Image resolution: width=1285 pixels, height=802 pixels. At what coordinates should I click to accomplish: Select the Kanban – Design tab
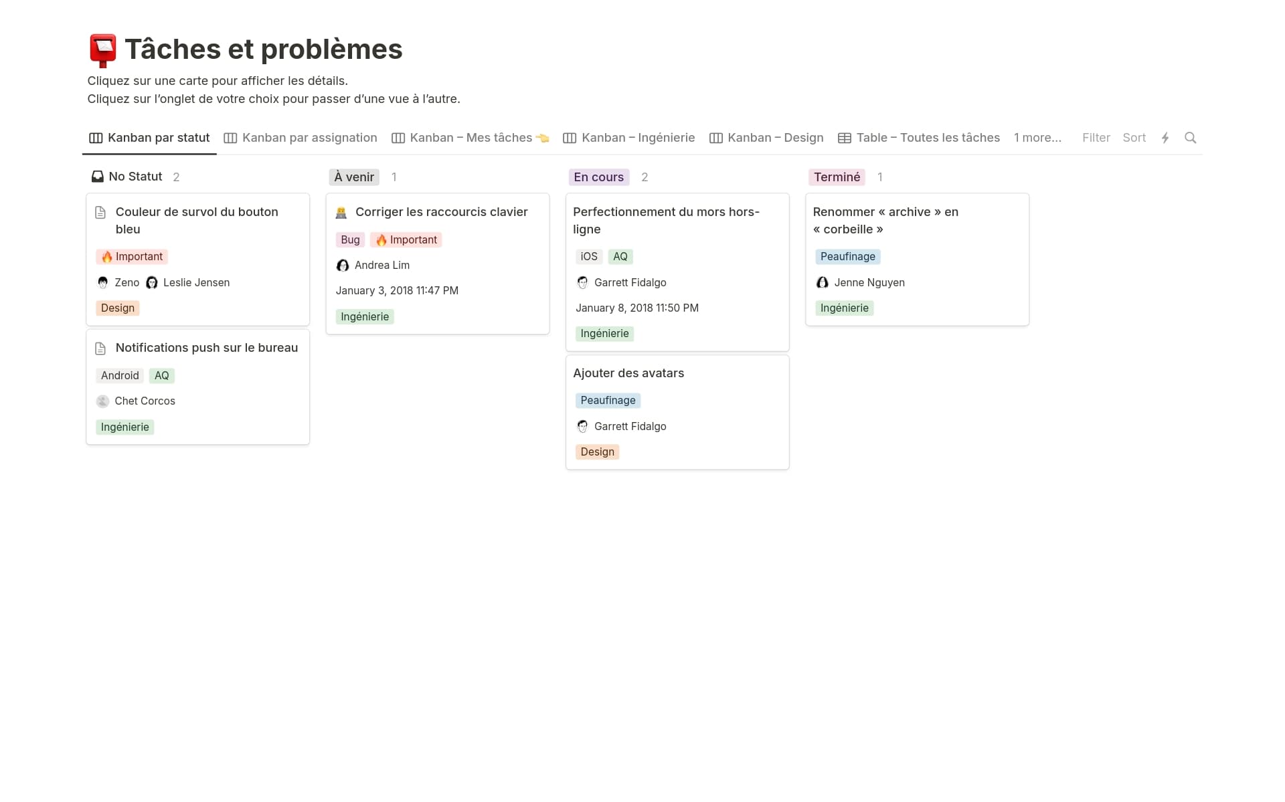(766, 138)
